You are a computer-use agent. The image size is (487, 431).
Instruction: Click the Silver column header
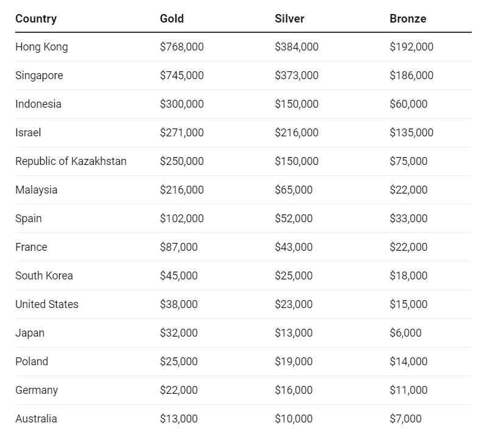289,18
